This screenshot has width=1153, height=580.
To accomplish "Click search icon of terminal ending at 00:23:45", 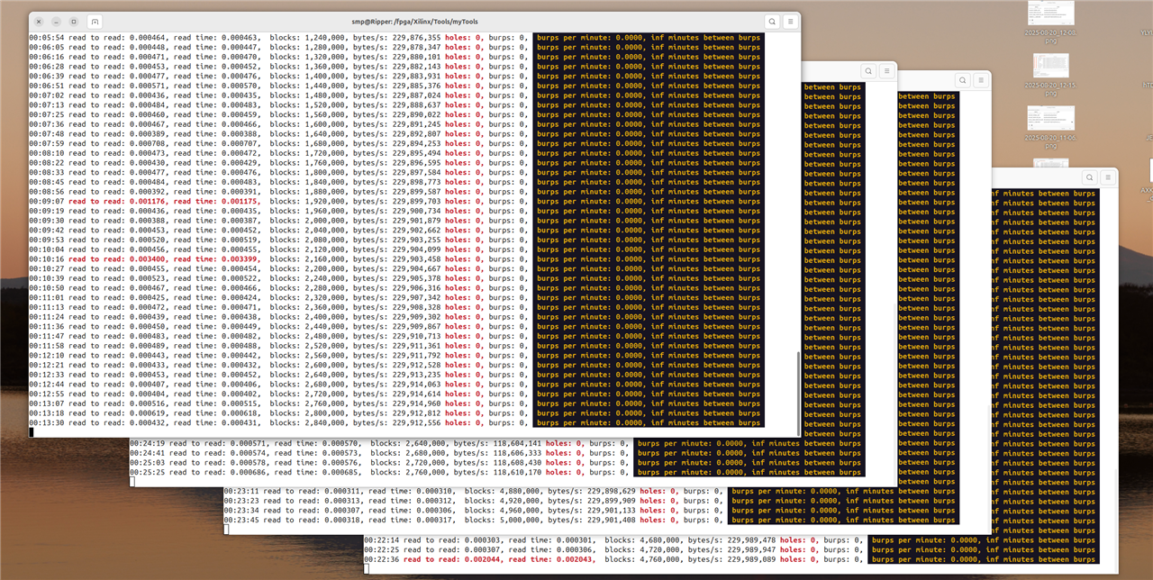I will pos(961,80).
